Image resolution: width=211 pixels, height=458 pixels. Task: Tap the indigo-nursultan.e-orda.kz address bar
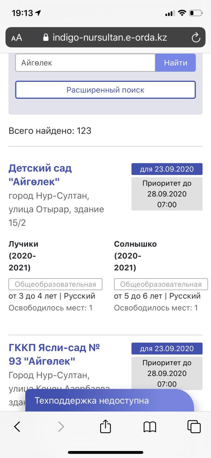pyautogui.click(x=109, y=37)
